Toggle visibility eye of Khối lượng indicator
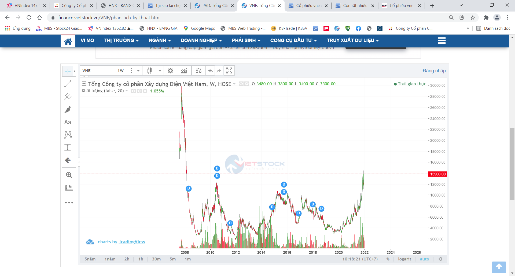 (x=133, y=91)
